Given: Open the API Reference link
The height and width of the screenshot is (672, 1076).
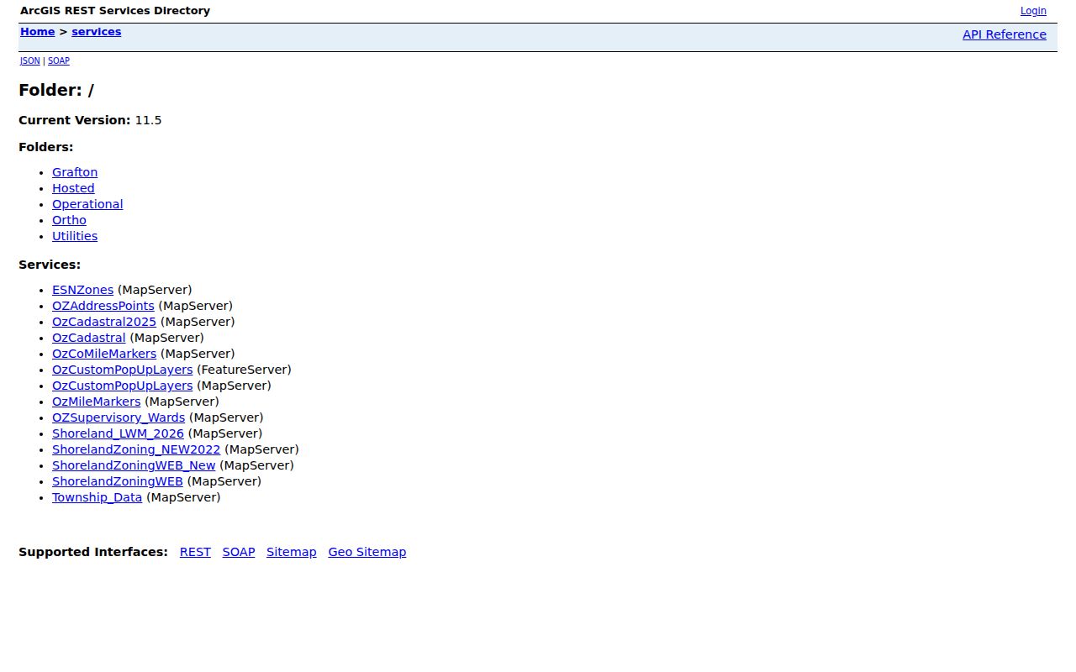Looking at the screenshot, I should pyautogui.click(x=1005, y=34).
